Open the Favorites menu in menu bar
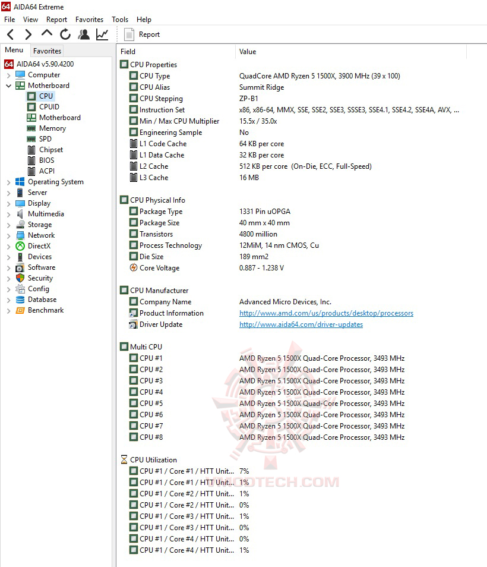 tap(89, 20)
